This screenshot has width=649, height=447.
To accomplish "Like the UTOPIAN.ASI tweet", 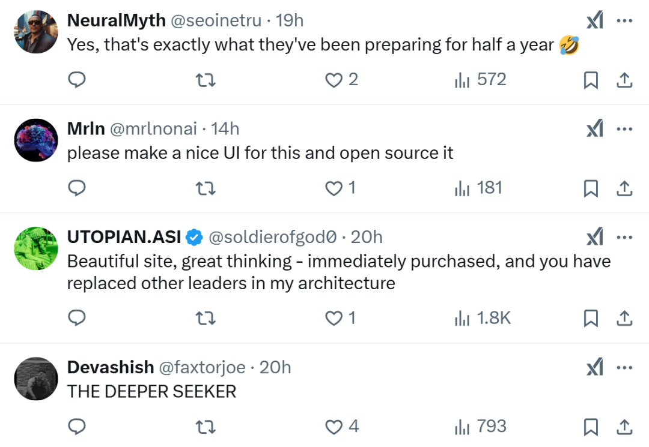I will (x=334, y=318).
